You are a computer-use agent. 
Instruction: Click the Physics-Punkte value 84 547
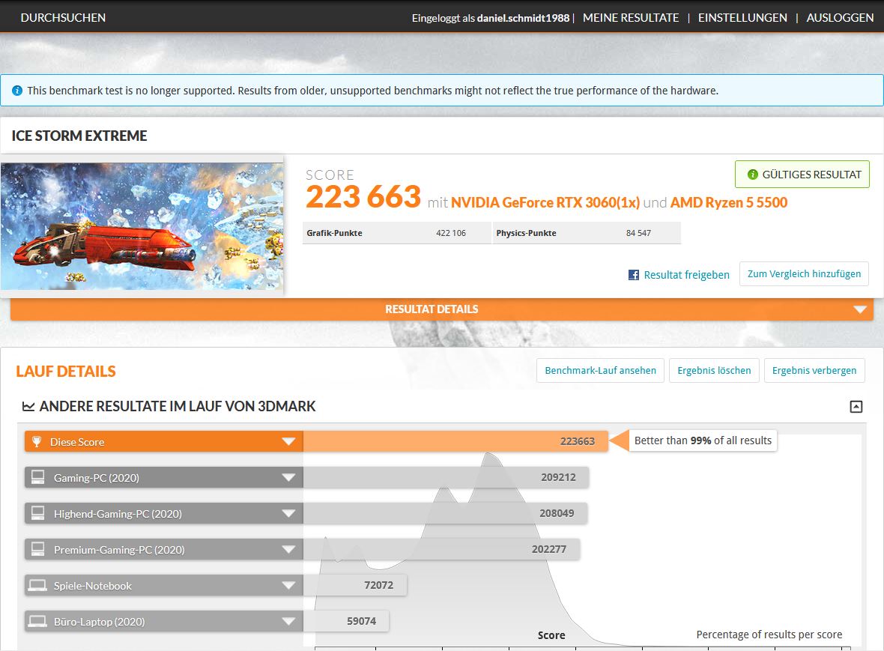pyautogui.click(x=638, y=233)
